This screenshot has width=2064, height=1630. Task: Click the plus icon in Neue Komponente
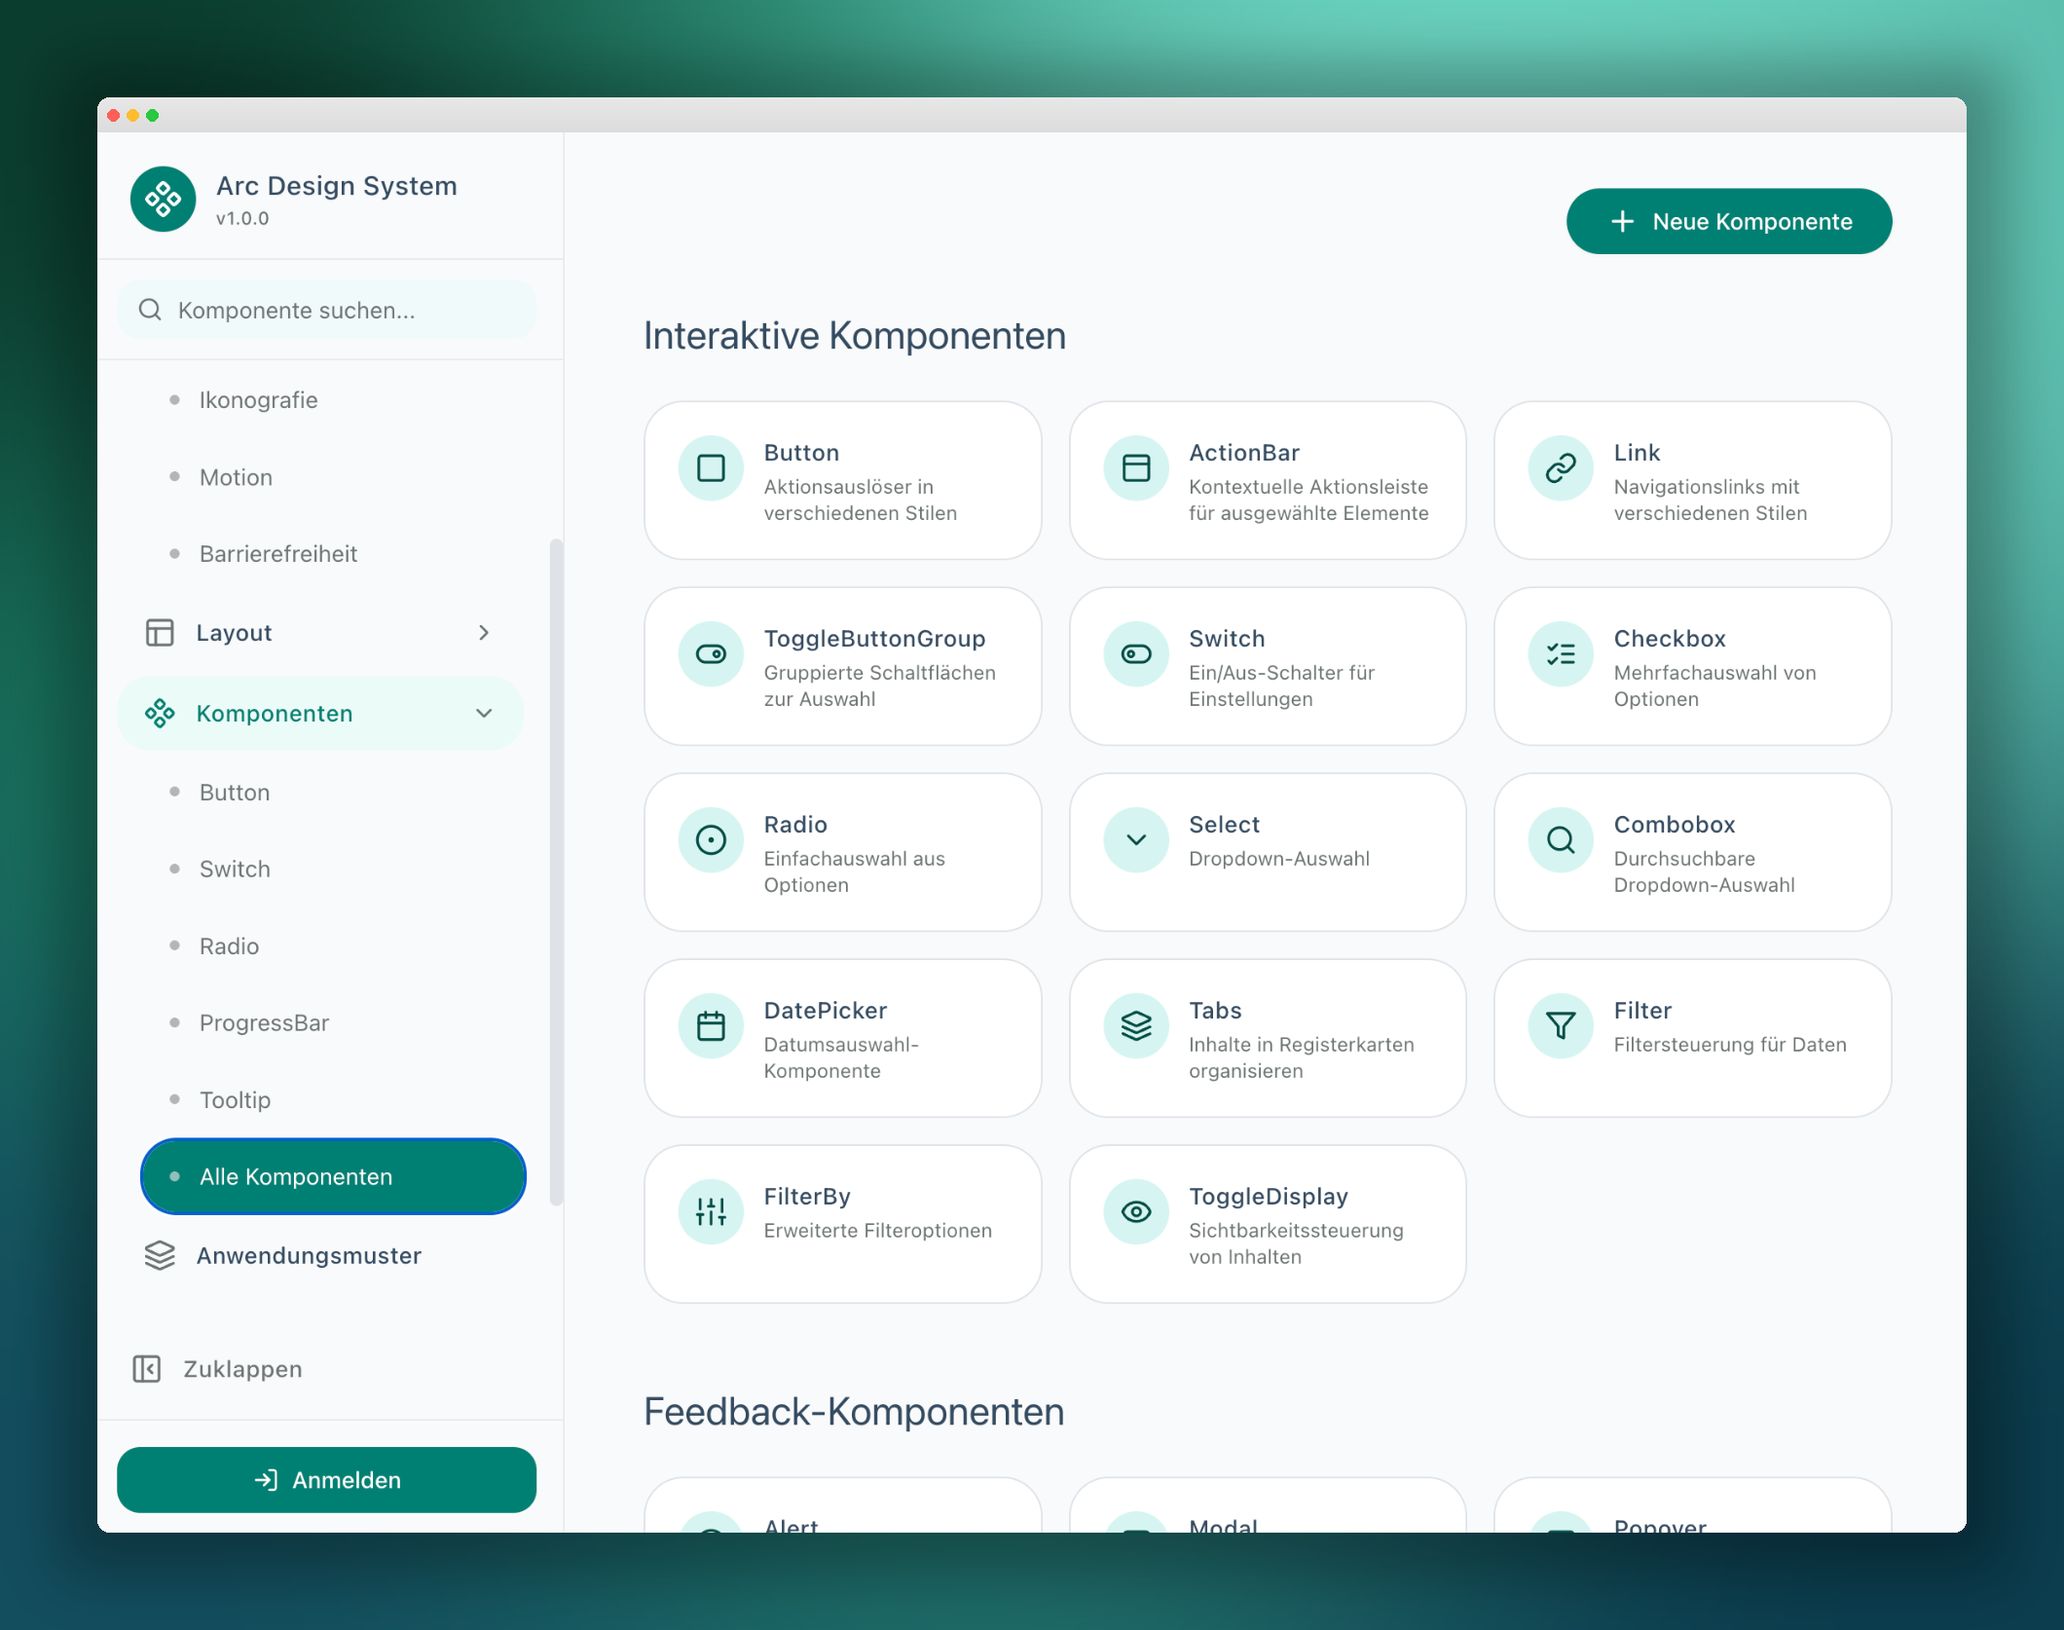click(x=1622, y=221)
